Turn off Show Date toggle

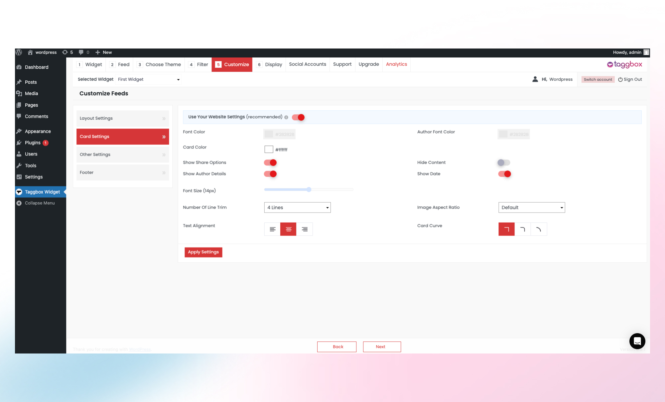(x=504, y=174)
